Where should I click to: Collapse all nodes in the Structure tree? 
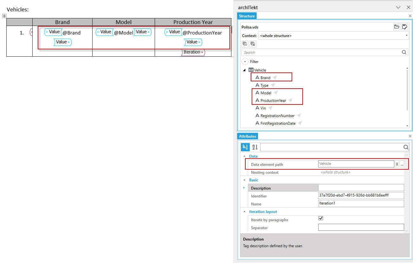pos(245,44)
